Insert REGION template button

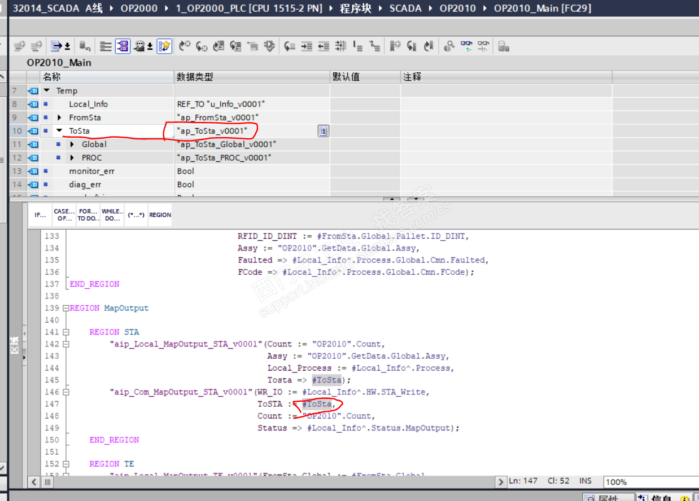pos(160,215)
